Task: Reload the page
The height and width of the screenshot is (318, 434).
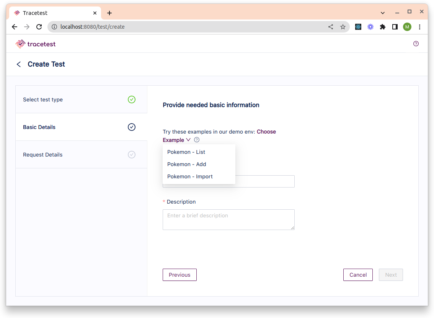Action: tap(39, 27)
